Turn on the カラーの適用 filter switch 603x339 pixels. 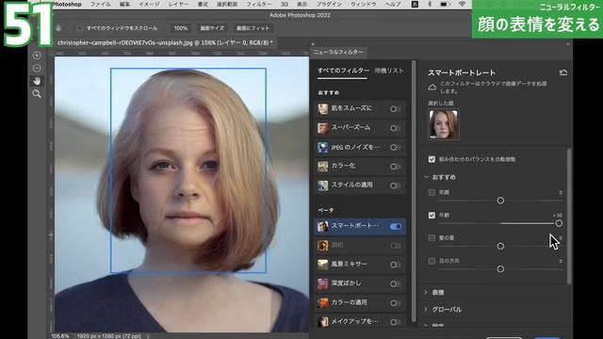click(395, 303)
